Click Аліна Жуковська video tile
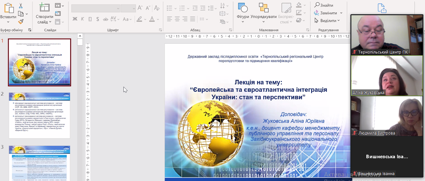This screenshot has height=181, width=425. [387, 76]
